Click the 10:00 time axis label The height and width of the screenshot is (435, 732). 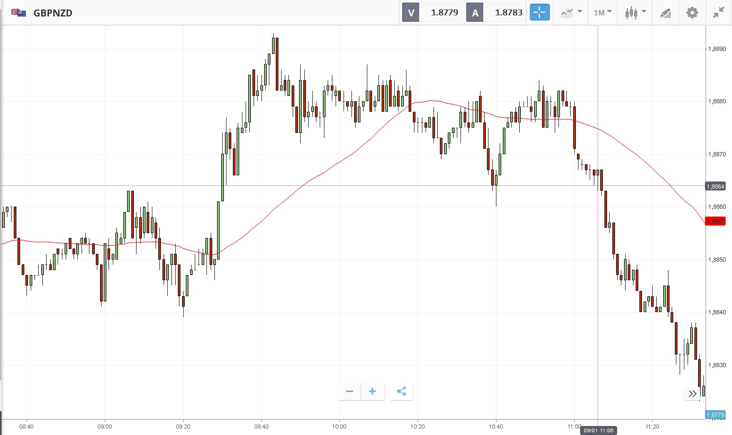point(339,427)
